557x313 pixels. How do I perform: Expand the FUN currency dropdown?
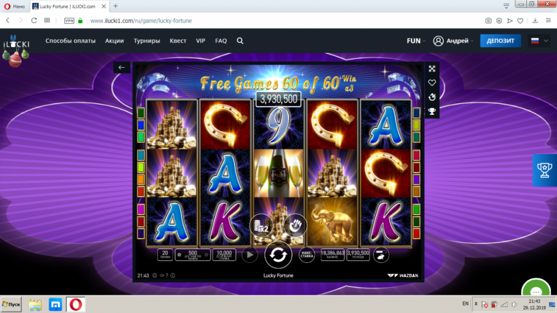pos(416,41)
